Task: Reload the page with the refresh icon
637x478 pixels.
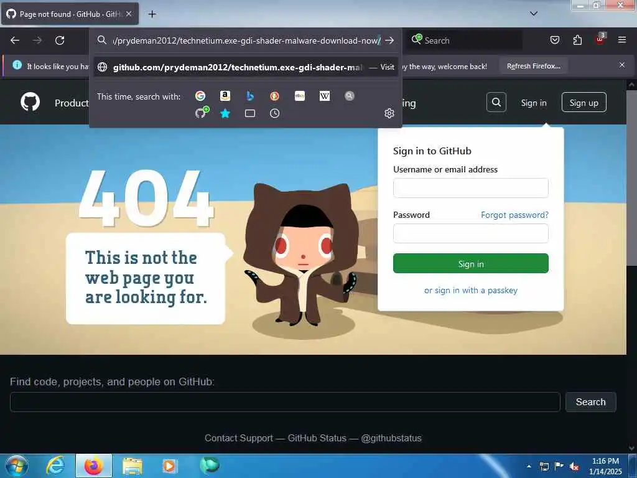Action: click(x=60, y=40)
